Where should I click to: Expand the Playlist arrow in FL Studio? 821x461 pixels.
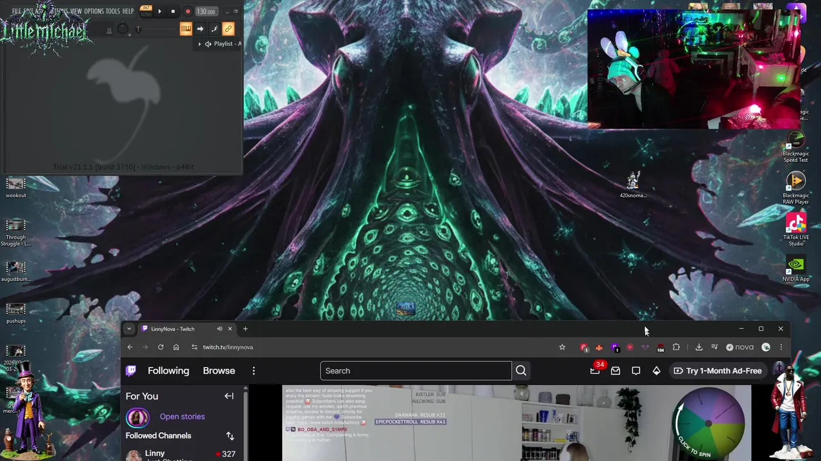tap(199, 44)
